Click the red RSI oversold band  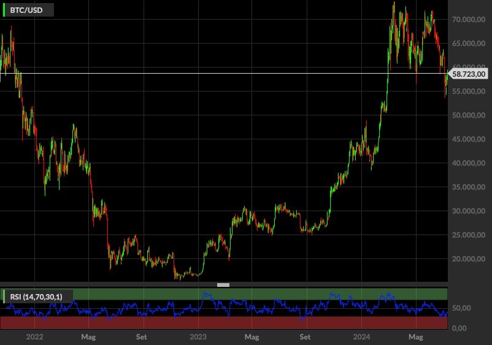(x=224, y=322)
